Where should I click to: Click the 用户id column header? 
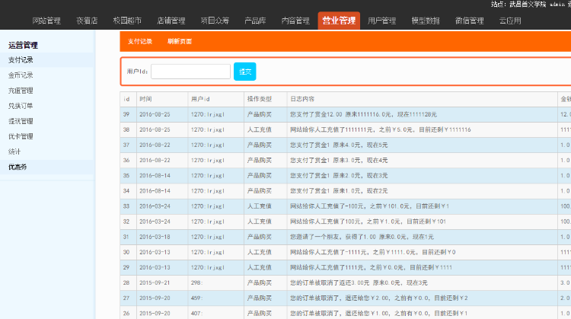tap(200, 99)
